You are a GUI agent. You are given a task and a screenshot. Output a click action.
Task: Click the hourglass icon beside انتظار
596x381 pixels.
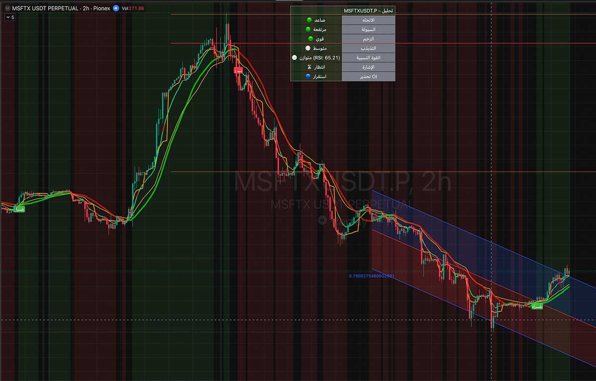pos(309,67)
